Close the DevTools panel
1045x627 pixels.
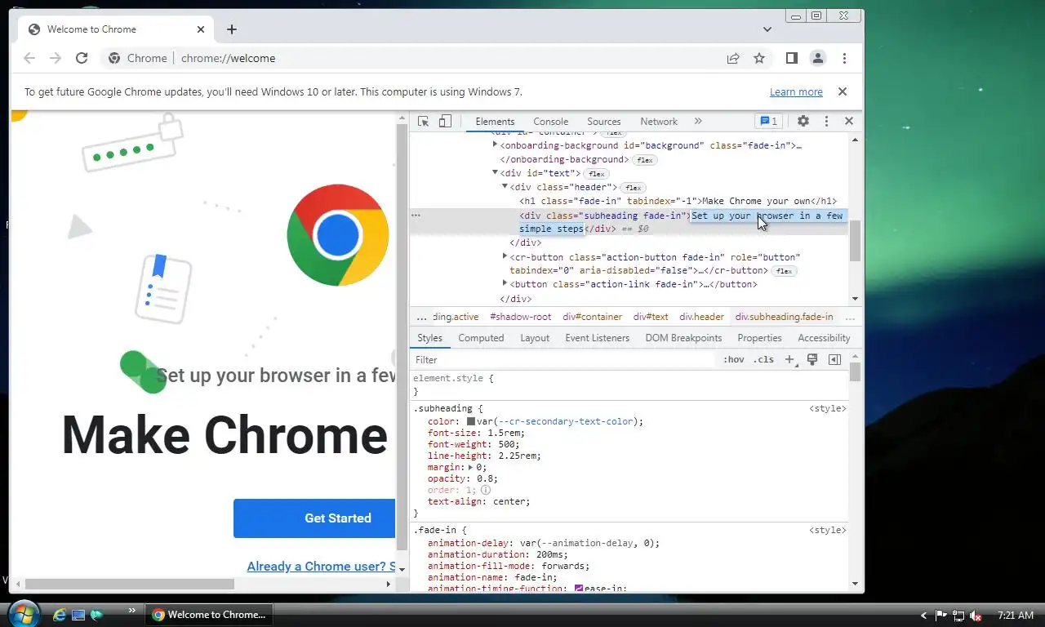coord(849,121)
